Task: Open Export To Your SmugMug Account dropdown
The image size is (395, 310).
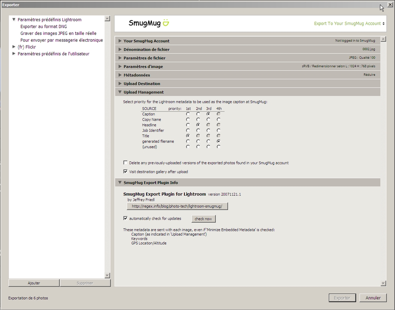Action: coord(349,24)
